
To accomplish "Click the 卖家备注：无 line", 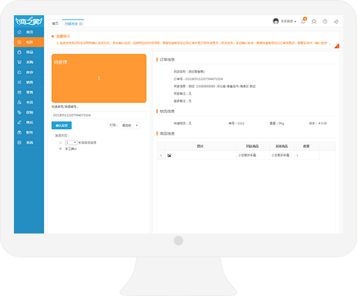I will tap(182, 101).
